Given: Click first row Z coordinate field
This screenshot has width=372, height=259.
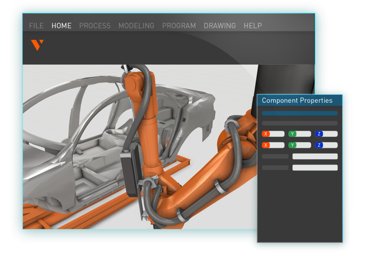Looking at the screenshot, I should point(326,134).
